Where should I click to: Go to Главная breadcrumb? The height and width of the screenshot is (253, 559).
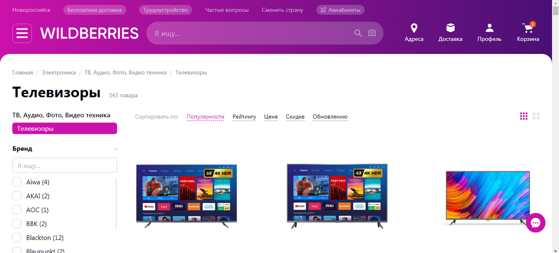click(x=23, y=73)
